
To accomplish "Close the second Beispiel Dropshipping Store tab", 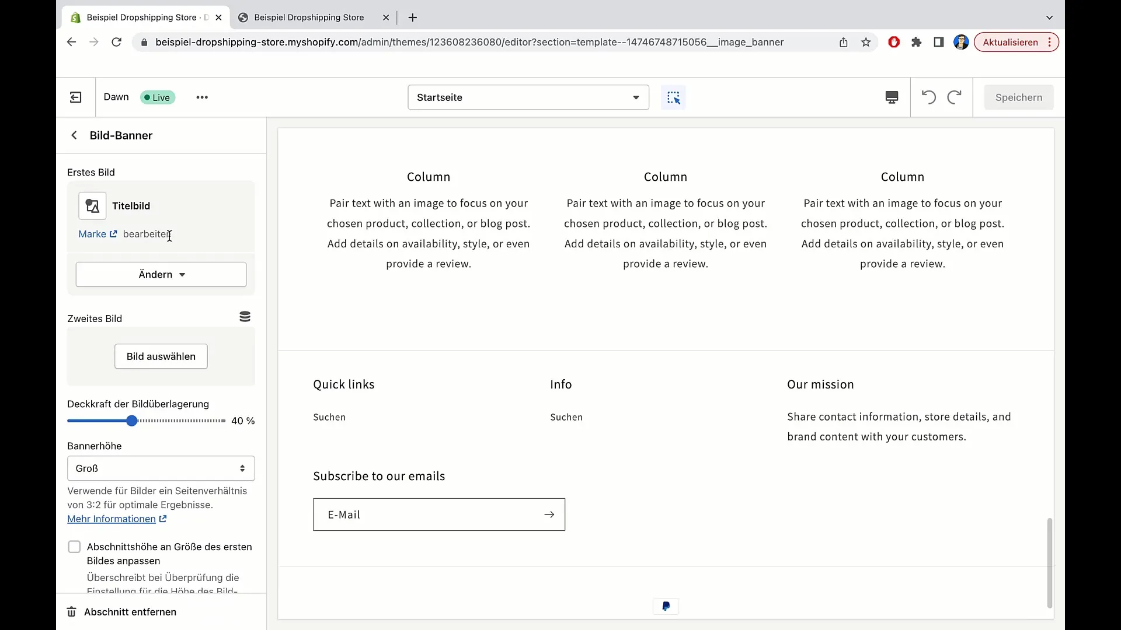I will tap(386, 17).
